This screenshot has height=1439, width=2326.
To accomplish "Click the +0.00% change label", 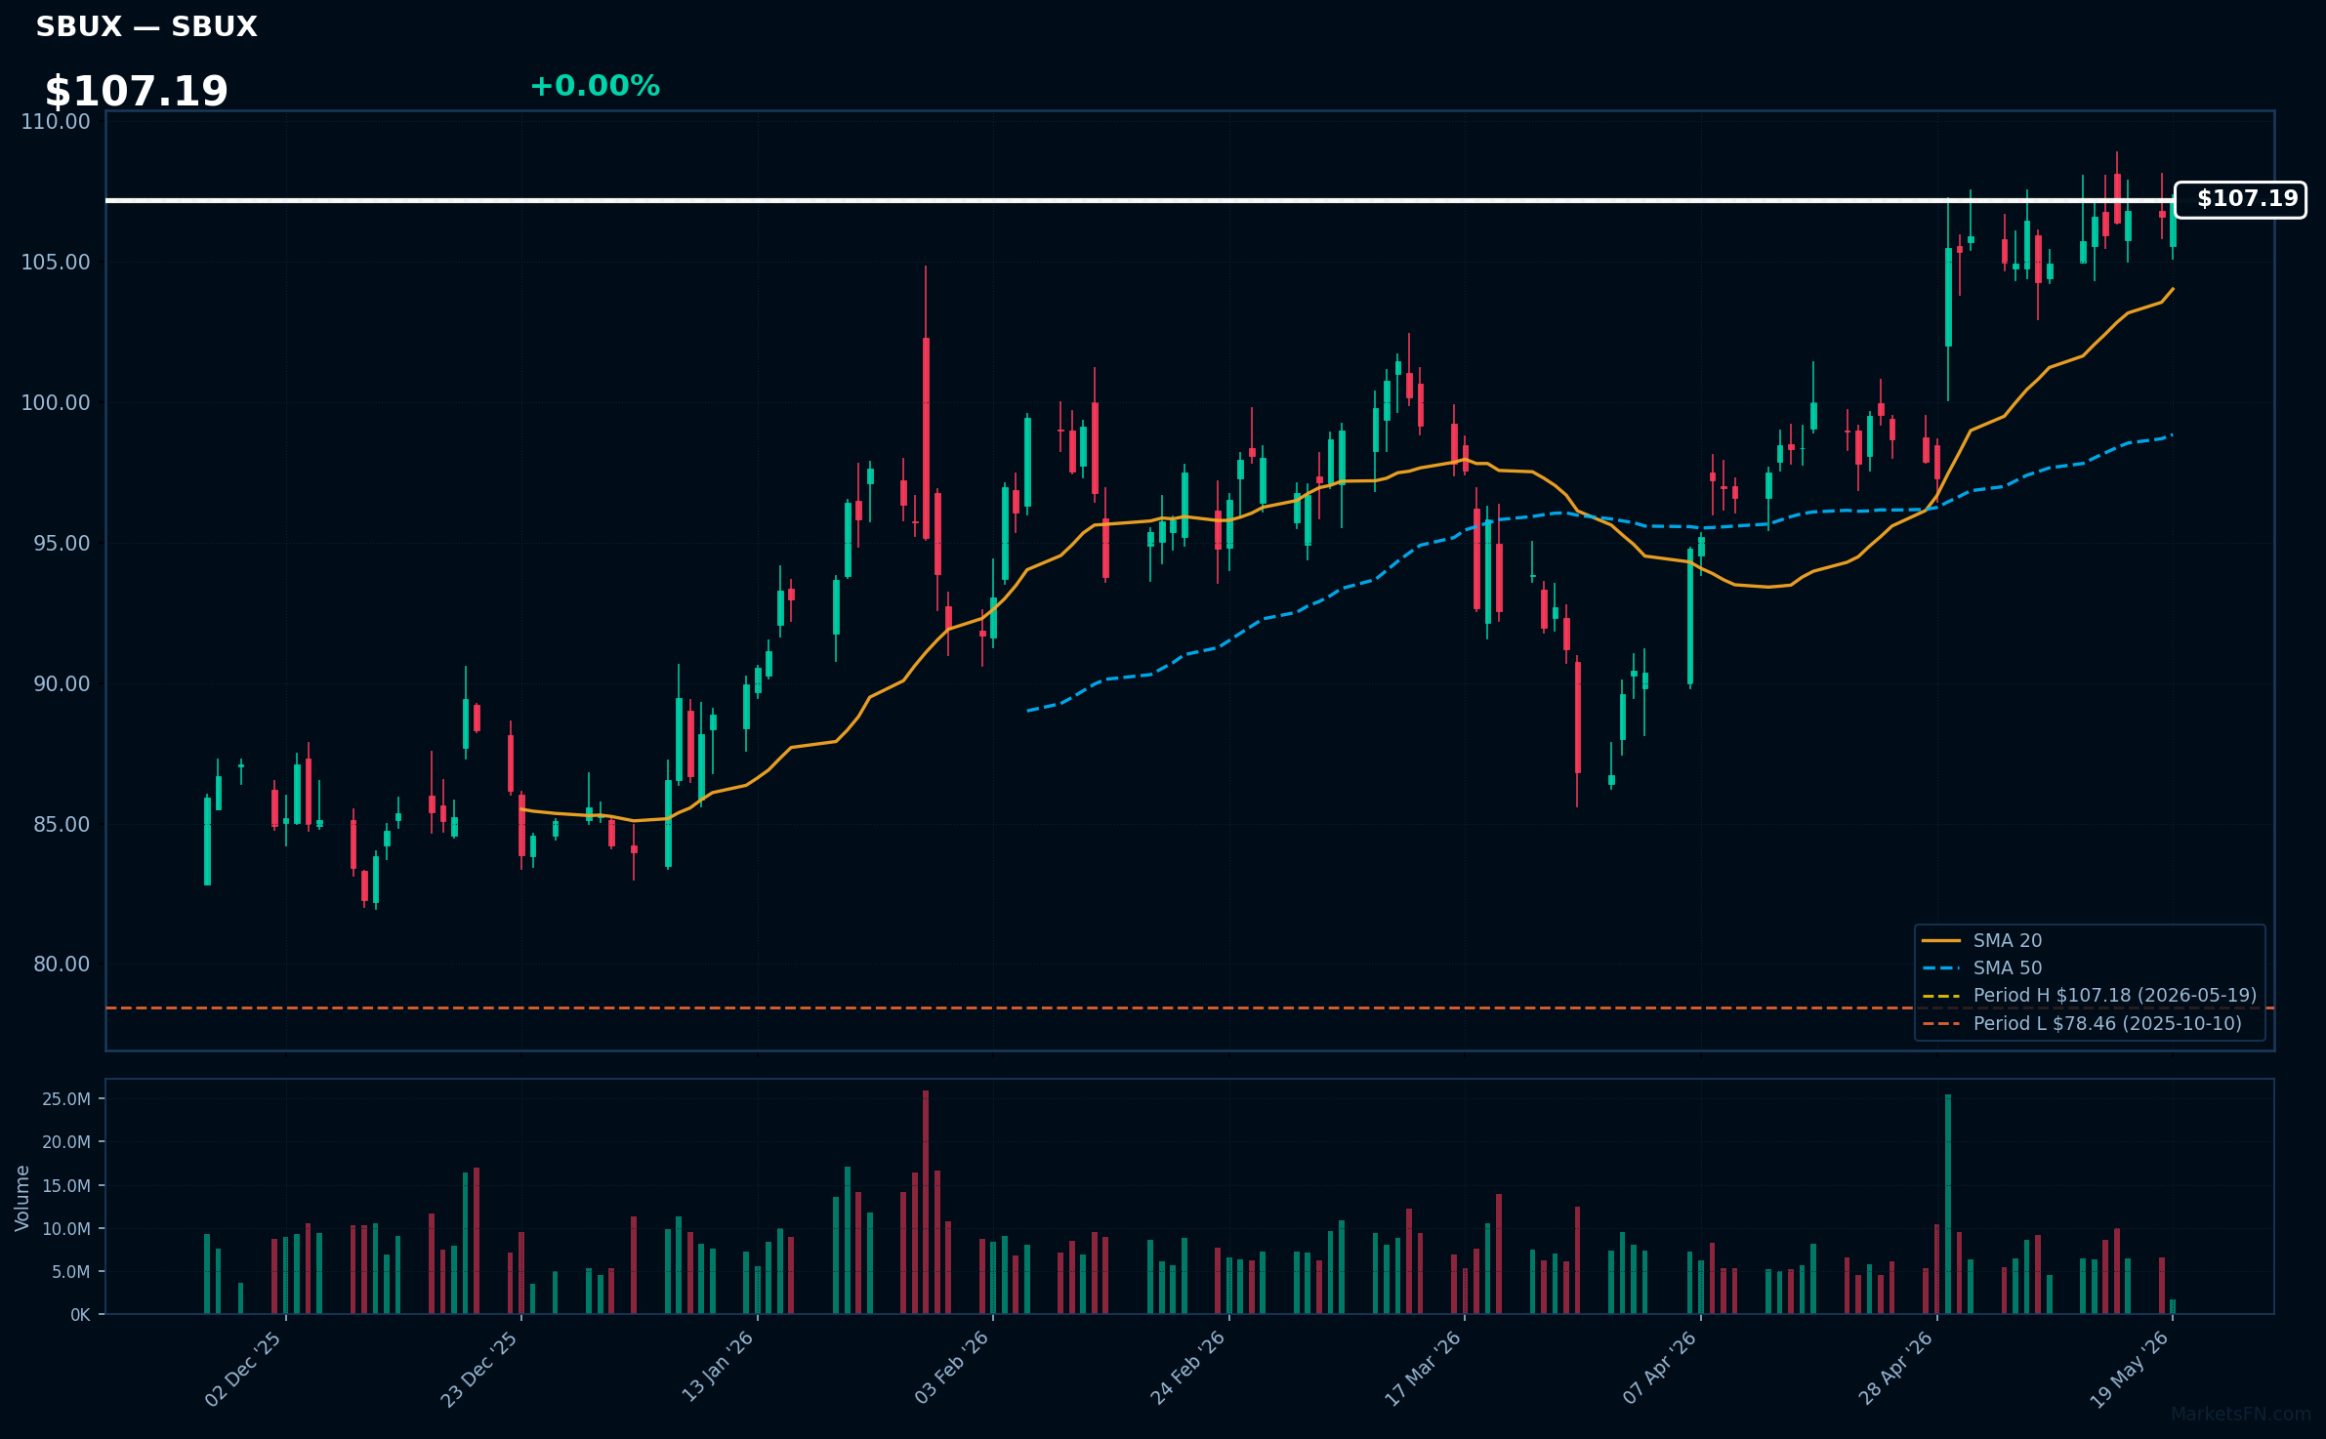I will click(x=595, y=86).
